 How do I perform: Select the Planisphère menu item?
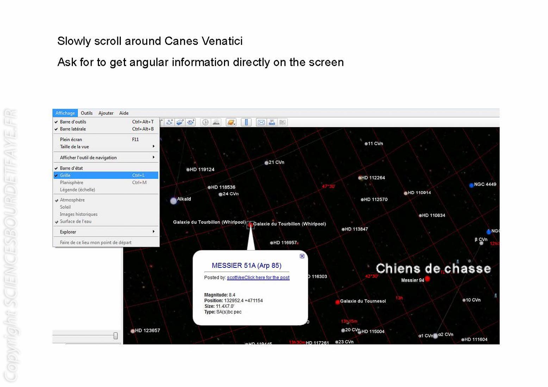coord(106,182)
